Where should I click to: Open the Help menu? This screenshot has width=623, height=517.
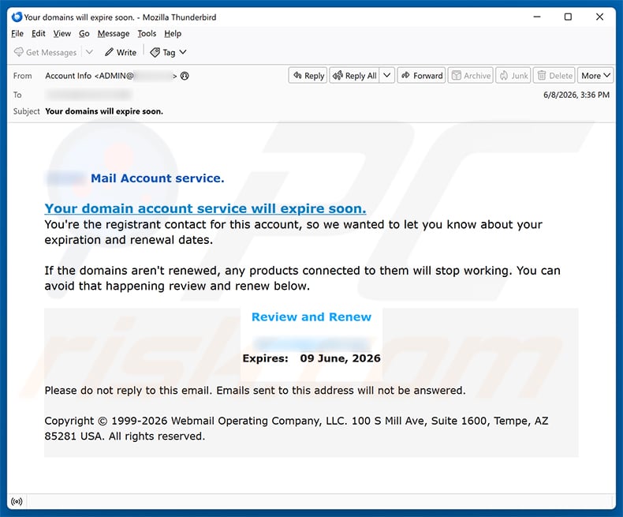point(173,34)
